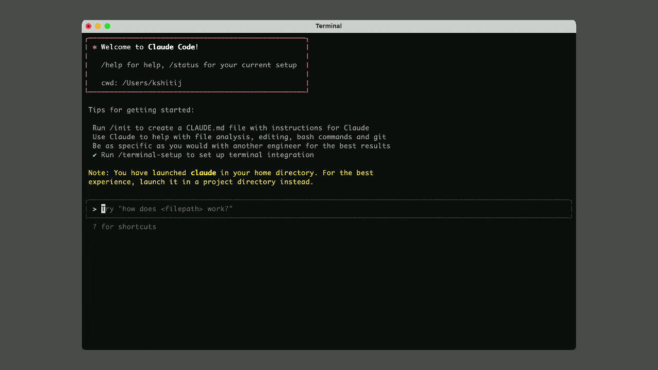Select the cwd path /Users/kshitij

[152, 83]
